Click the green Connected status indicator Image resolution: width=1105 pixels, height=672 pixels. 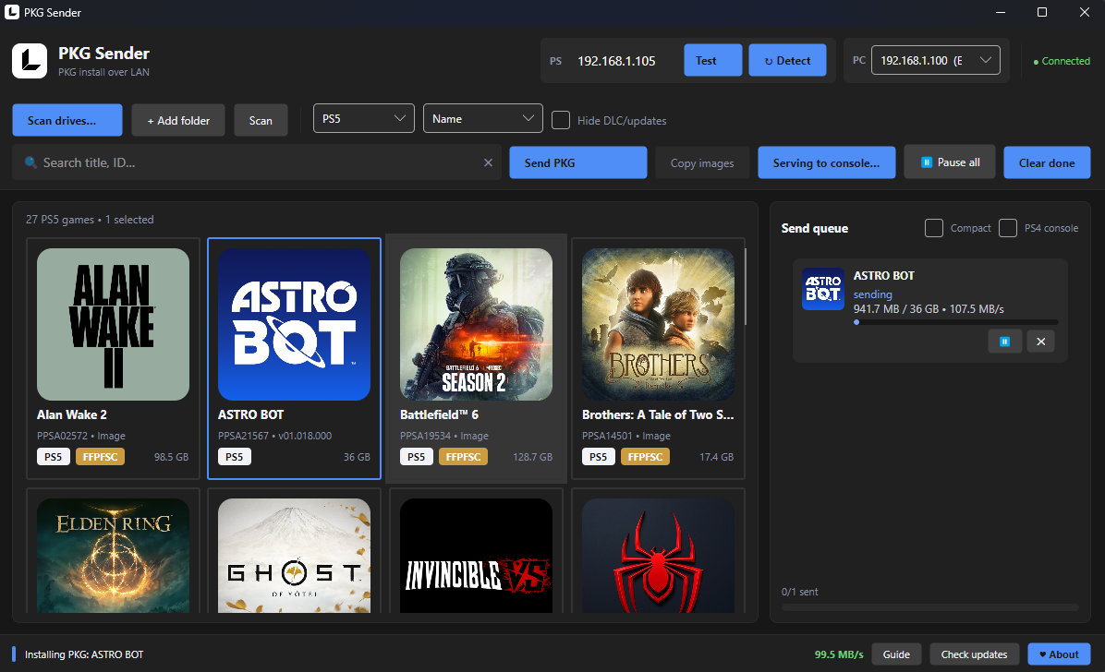pyautogui.click(x=1062, y=61)
